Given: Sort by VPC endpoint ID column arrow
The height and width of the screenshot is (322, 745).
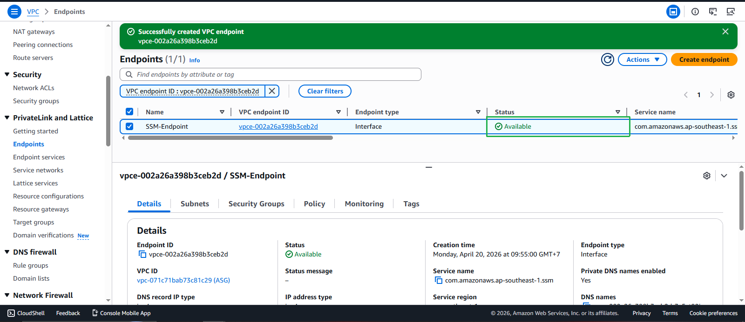Looking at the screenshot, I should [x=339, y=112].
